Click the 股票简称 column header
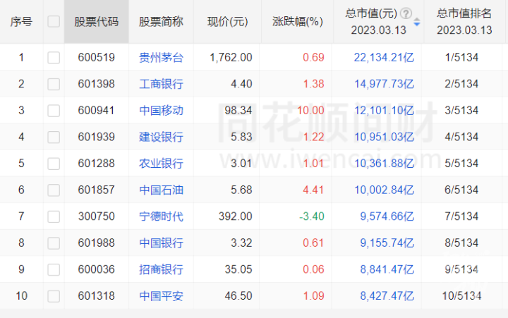 pos(161,22)
